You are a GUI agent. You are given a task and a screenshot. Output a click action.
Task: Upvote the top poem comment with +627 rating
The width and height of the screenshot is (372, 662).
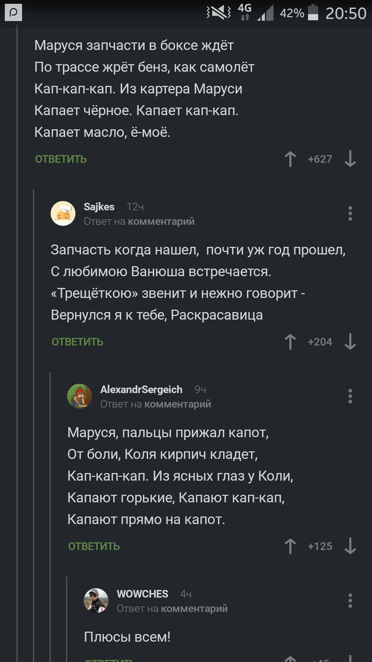pyautogui.click(x=290, y=159)
